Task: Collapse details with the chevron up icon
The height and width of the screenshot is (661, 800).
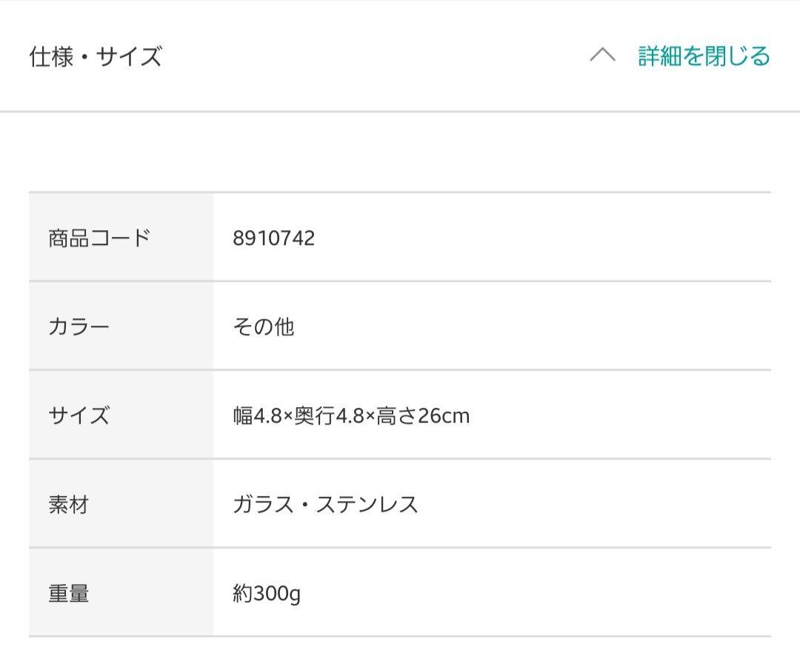Action: tap(602, 55)
